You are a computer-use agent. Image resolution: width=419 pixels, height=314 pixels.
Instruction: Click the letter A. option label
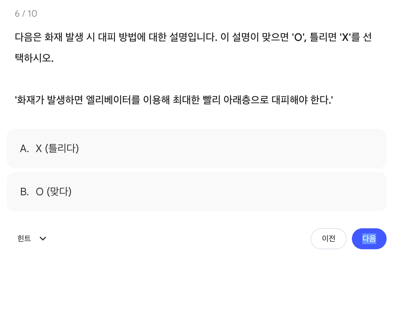point(25,149)
